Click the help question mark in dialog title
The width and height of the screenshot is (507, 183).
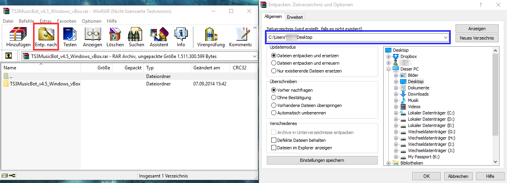pos(480,5)
